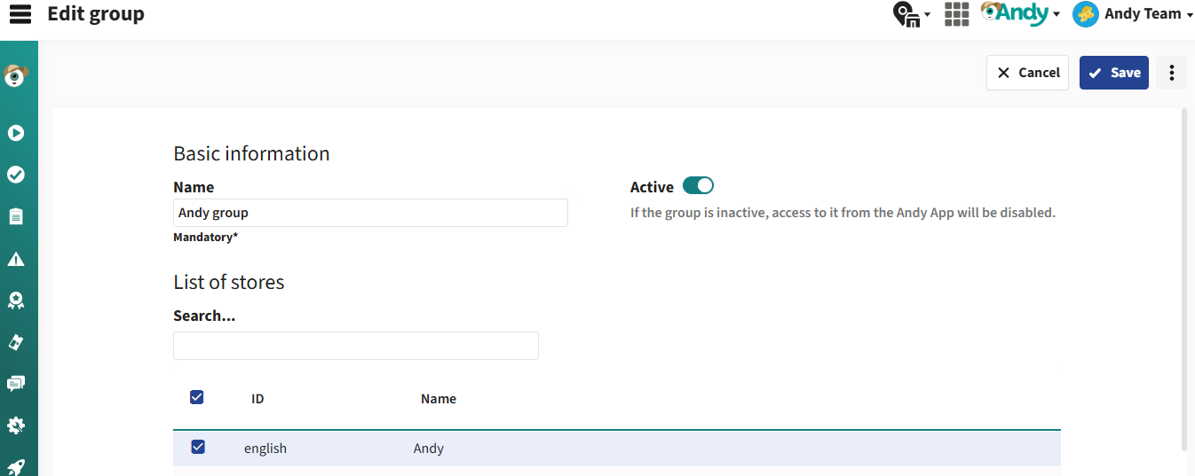
Task: Expand the Andy Team account menu
Action: tap(1133, 14)
